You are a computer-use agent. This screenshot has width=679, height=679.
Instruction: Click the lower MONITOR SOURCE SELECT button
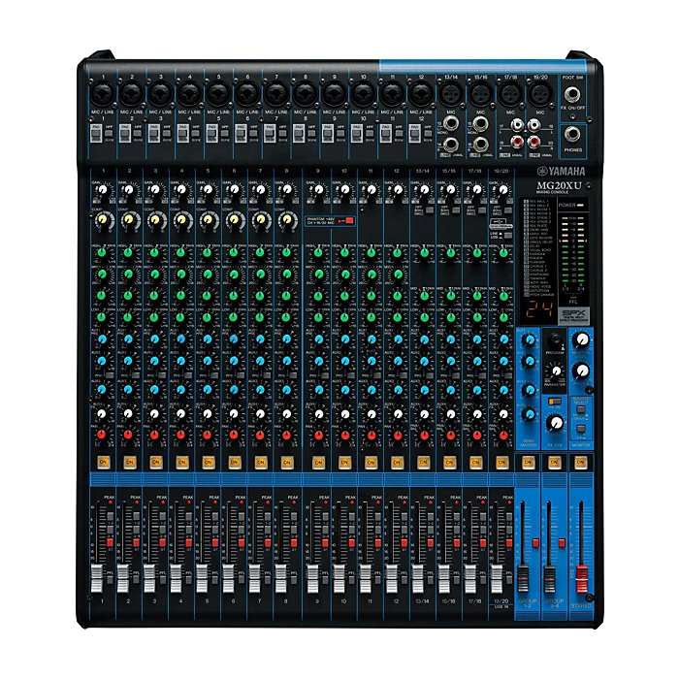coord(581,429)
